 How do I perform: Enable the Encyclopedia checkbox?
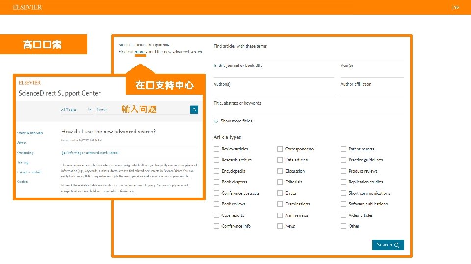[x=216, y=171]
